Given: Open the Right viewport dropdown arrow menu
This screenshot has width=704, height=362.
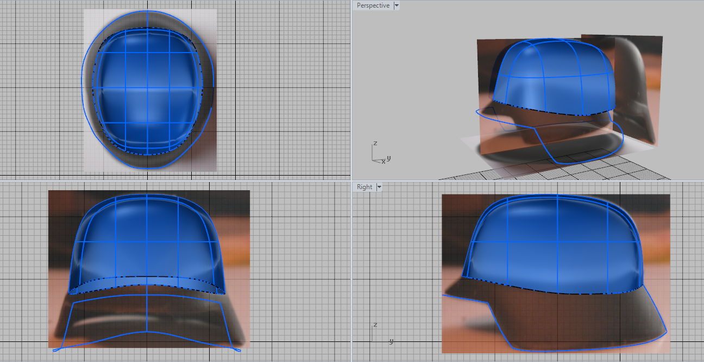Looking at the screenshot, I should (379, 187).
